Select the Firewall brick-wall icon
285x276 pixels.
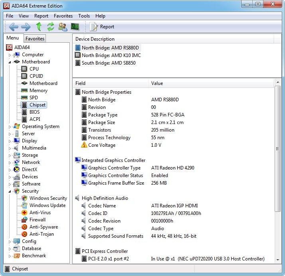tap(24, 220)
